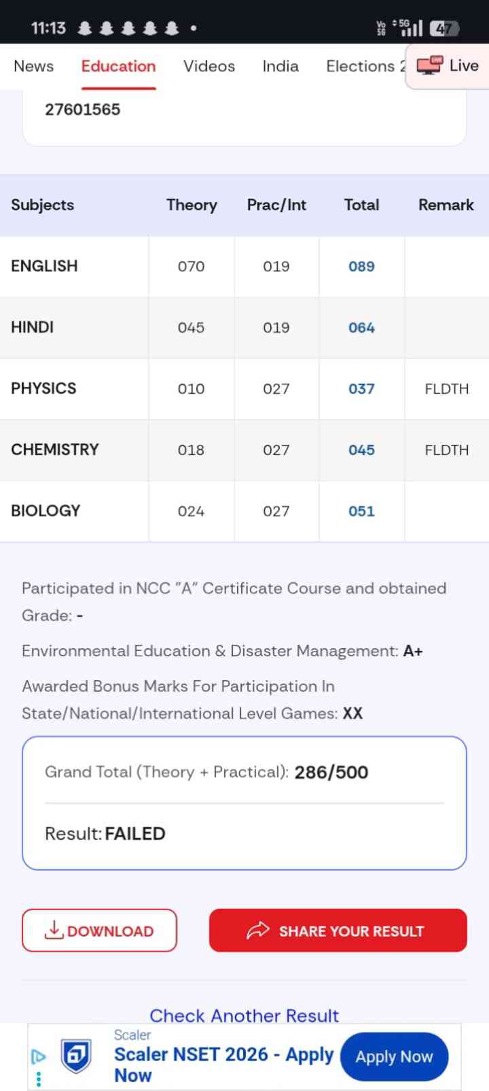Click SHARE YOUR RESULT button

[338, 930]
